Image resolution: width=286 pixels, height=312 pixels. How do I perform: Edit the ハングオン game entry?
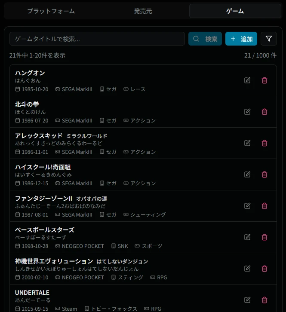tap(247, 80)
